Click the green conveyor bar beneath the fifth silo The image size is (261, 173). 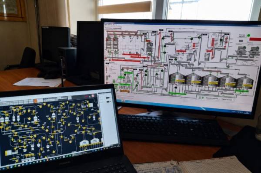(242, 91)
